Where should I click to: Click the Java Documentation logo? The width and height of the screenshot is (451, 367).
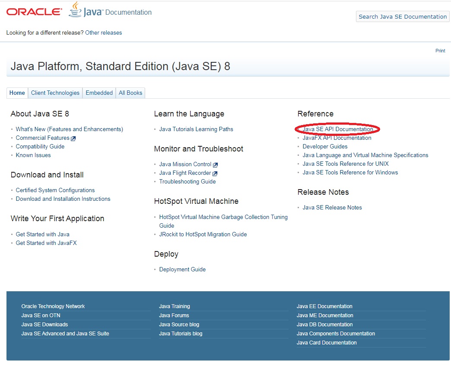coord(110,10)
